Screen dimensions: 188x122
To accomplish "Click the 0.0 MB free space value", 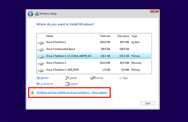I will [125, 70].
